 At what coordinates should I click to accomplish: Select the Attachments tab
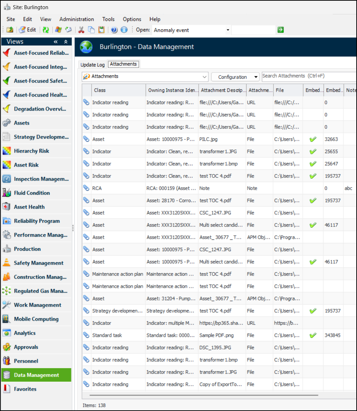coord(123,64)
